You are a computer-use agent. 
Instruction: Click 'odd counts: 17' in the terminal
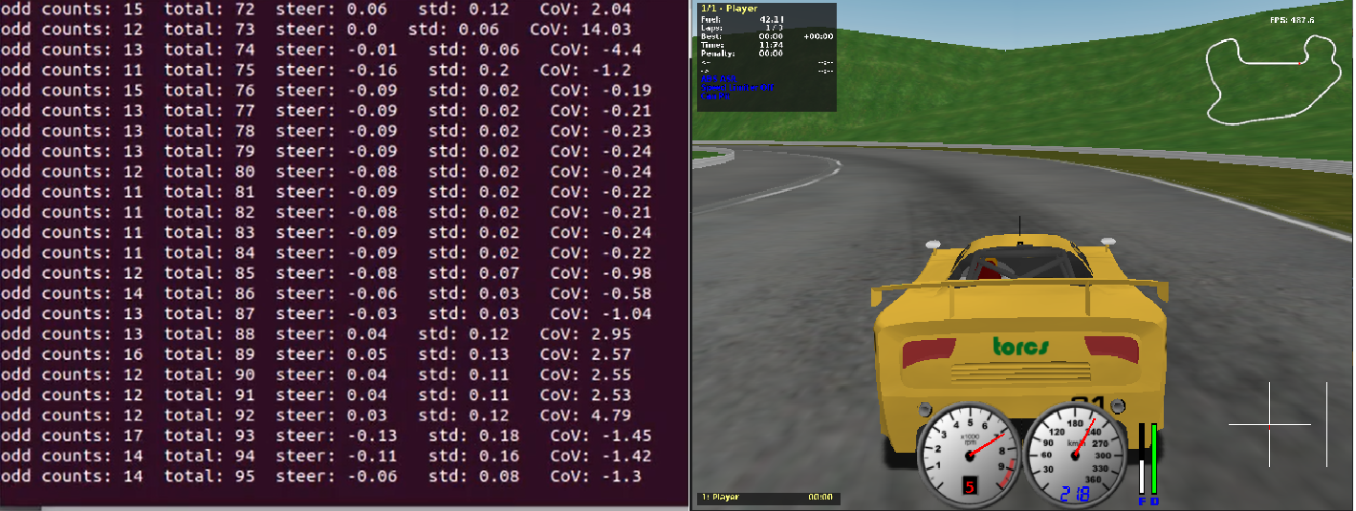point(71,436)
